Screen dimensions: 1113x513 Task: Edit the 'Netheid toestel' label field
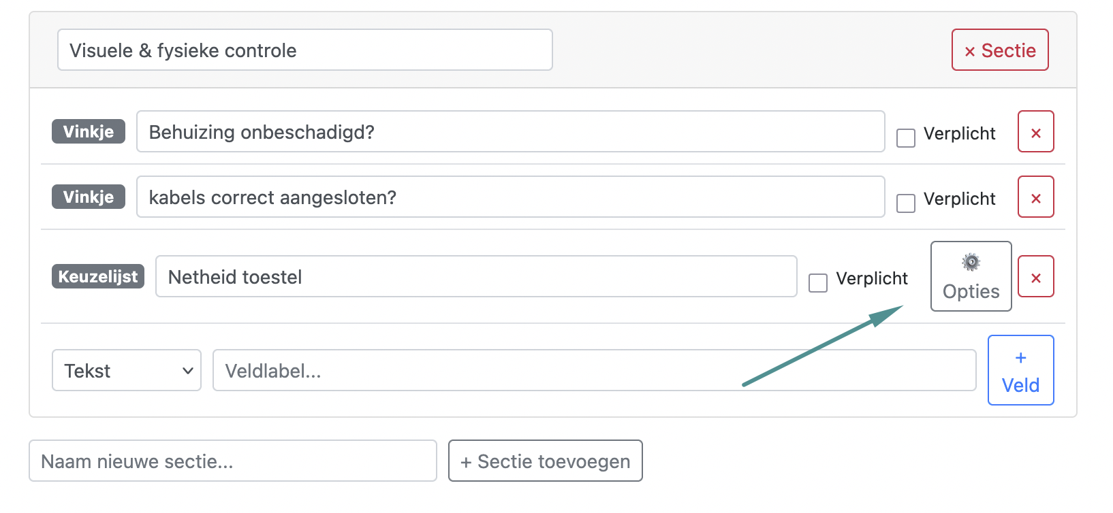click(476, 276)
